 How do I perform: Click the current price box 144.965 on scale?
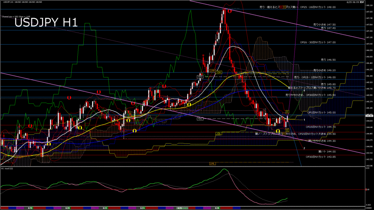[x=369, y=116]
